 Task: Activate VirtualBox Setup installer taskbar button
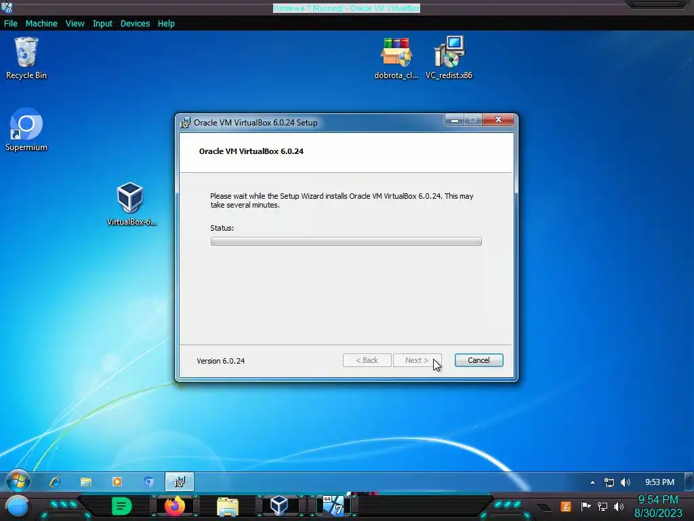[179, 482]
